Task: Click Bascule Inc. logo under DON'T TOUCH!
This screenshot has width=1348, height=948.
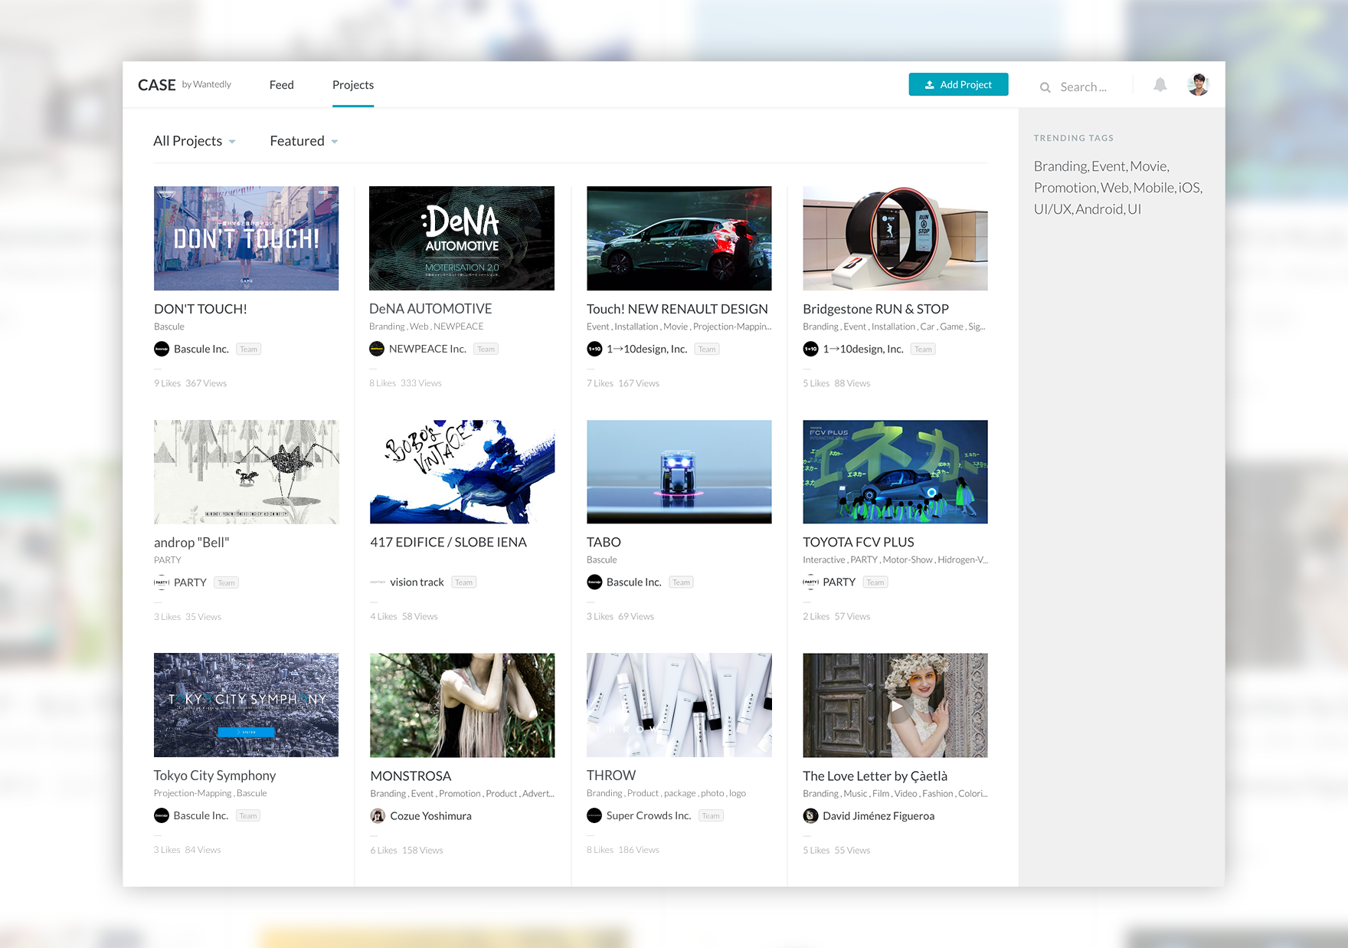Action: click(x=162, y=349)
